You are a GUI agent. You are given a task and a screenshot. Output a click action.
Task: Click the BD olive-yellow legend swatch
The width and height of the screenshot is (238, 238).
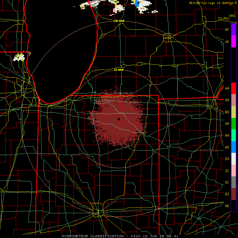(234, 112)
